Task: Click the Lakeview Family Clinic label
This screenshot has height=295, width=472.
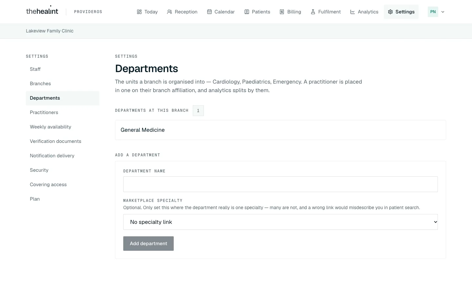Action: point(50,31)
